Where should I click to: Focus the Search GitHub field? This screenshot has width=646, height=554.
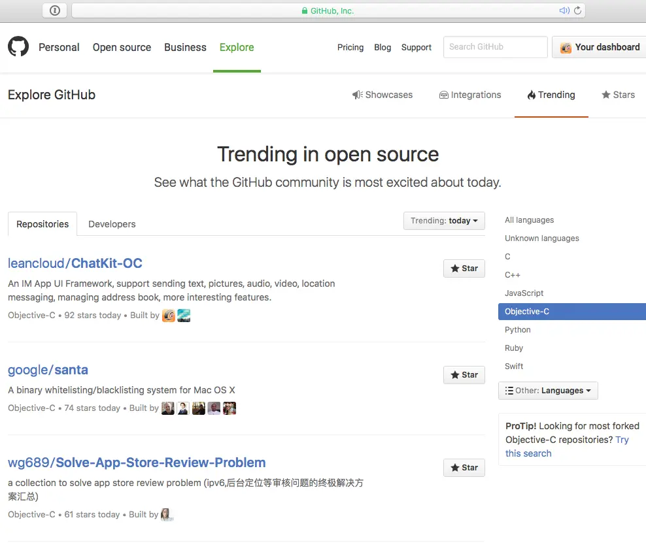pos(495,47)
